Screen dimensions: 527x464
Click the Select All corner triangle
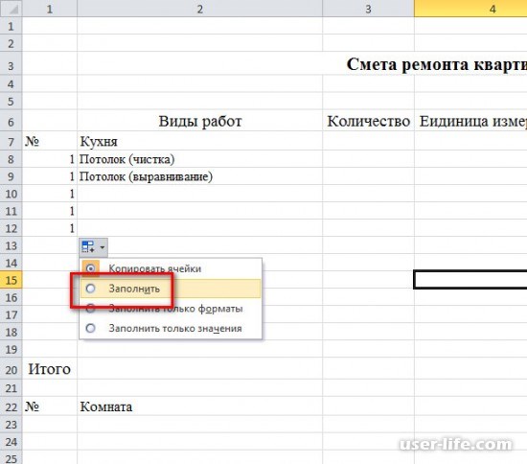[x=11, y=9]
